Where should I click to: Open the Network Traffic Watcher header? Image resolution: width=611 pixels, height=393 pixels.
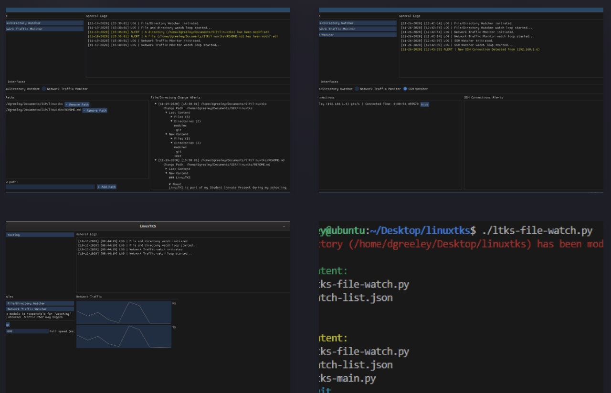pyautogui.click(x=40, y=309)
